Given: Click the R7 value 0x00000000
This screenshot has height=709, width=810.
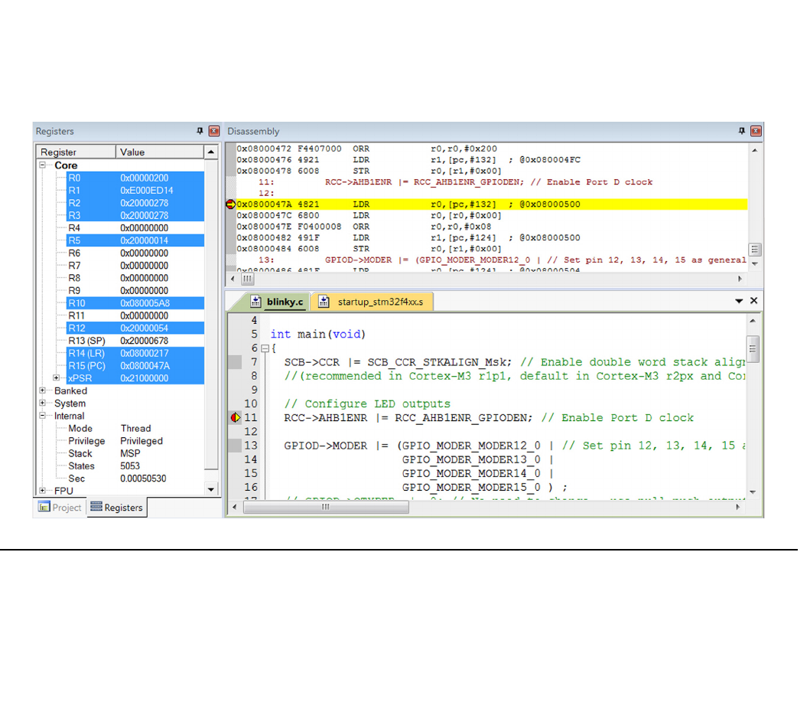Looking at the screenshot, I should pos(144,265).
